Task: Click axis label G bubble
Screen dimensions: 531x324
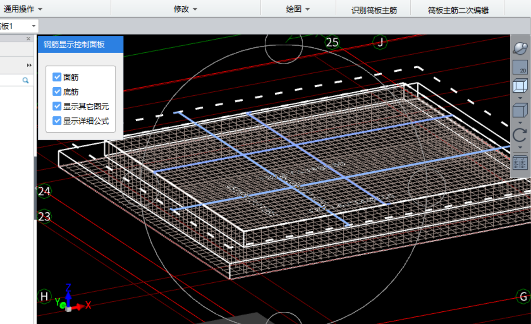Action: pos(523,296)
